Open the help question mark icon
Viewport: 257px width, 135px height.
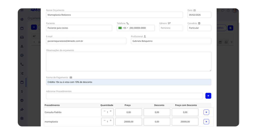pyautogui.click(x=228, y=11)
